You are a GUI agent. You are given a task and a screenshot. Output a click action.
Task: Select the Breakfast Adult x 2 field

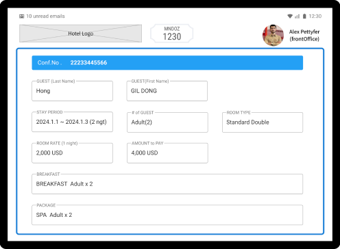[x=167, y=184]
